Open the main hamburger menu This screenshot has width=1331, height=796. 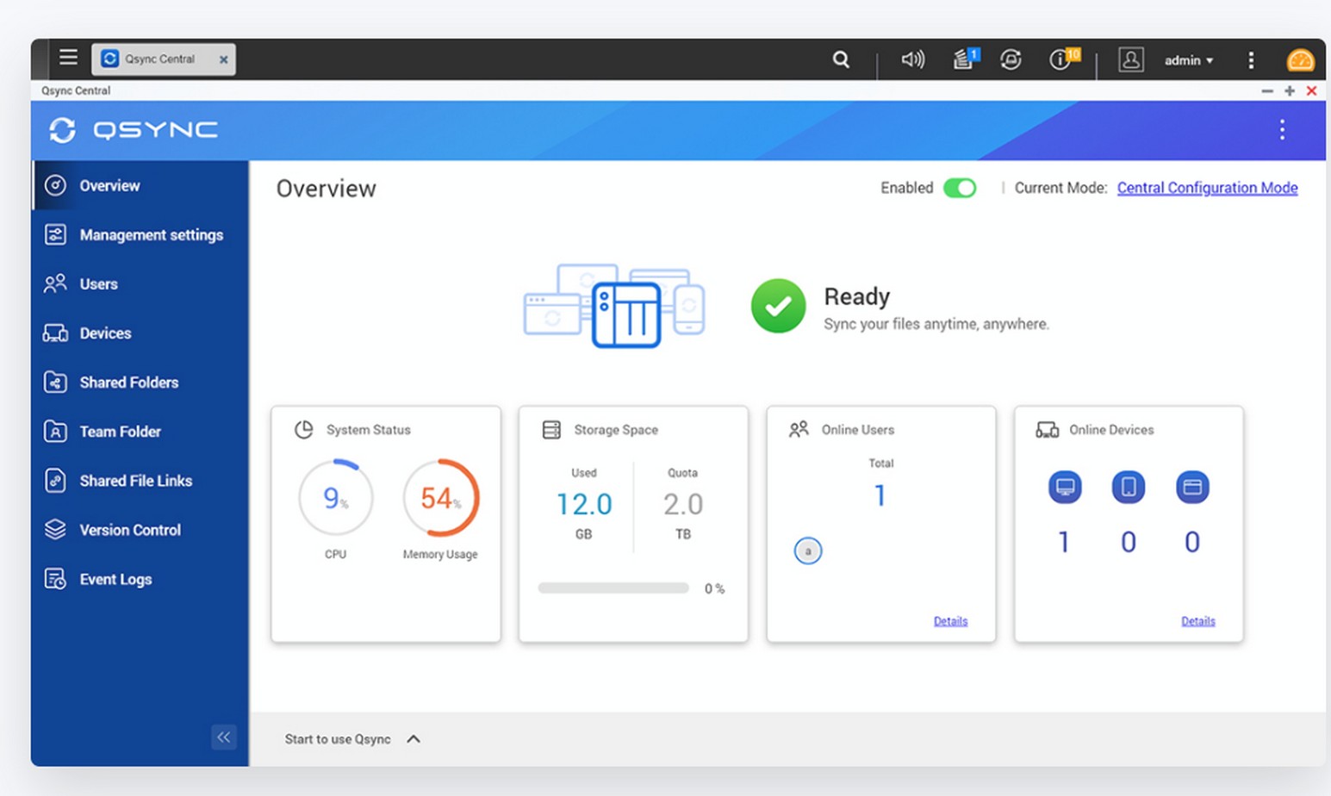pyautogui.click(x=68, y=58)
